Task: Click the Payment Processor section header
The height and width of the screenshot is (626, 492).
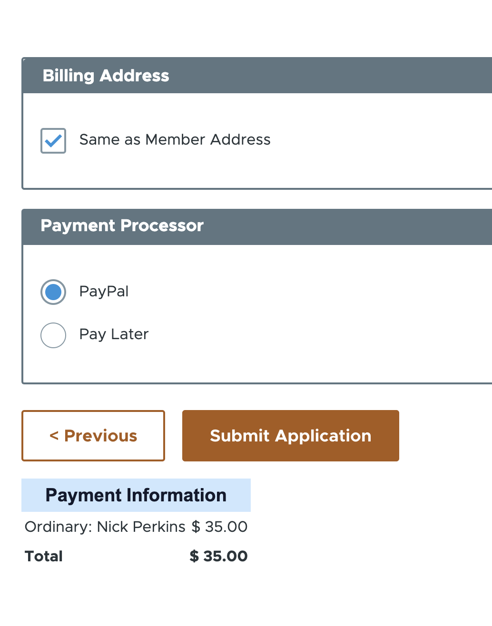Action: point(122,225)
